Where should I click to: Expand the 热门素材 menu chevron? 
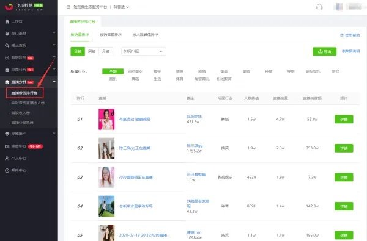click(54, 33)
